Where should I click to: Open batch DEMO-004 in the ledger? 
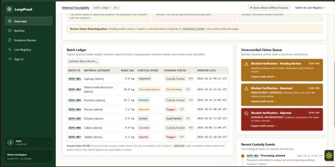(74, 109)
